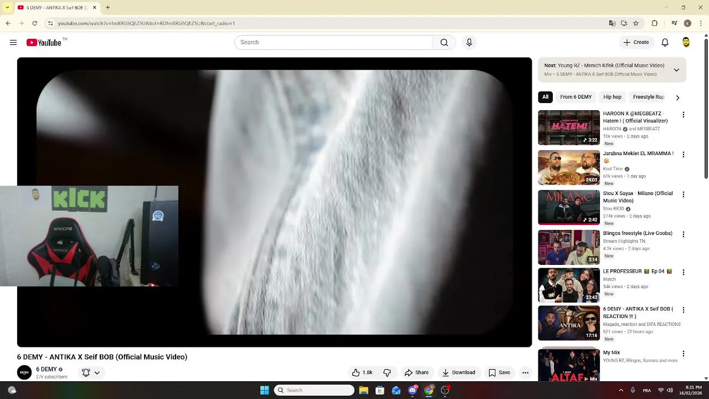Open Blingos freestyle thumbnail

tap(569, 247)
